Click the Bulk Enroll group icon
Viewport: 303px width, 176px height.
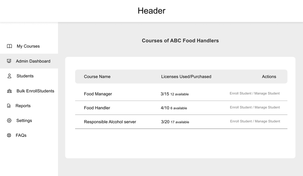tap(9, 91)
